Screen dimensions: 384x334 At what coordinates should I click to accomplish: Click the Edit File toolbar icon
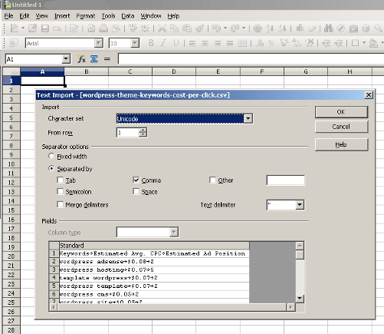pos(74,28)
